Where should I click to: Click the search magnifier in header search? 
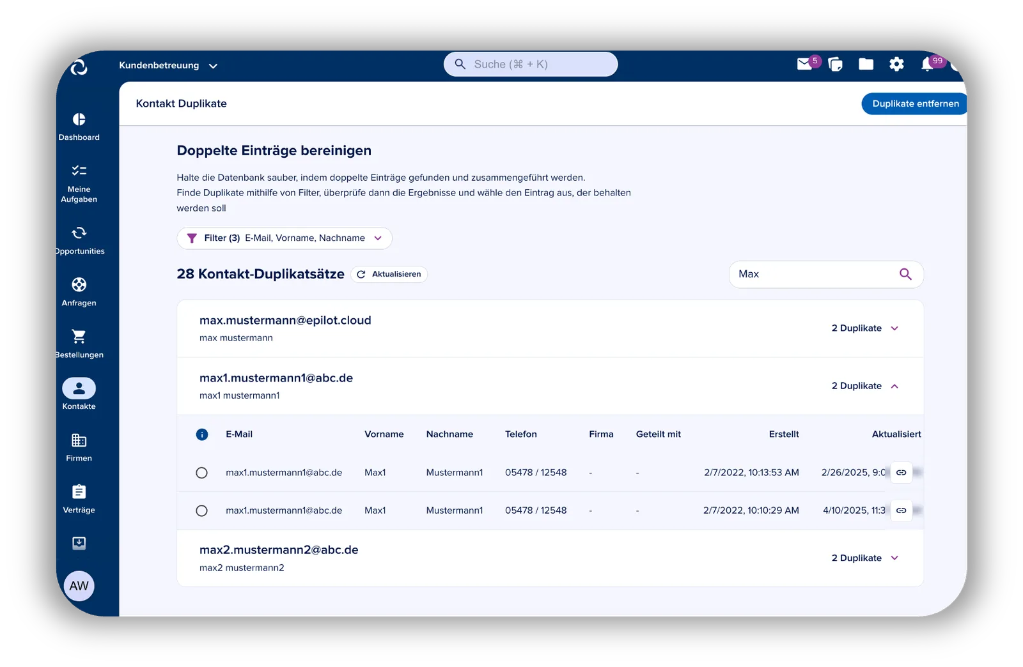point(460,64)
